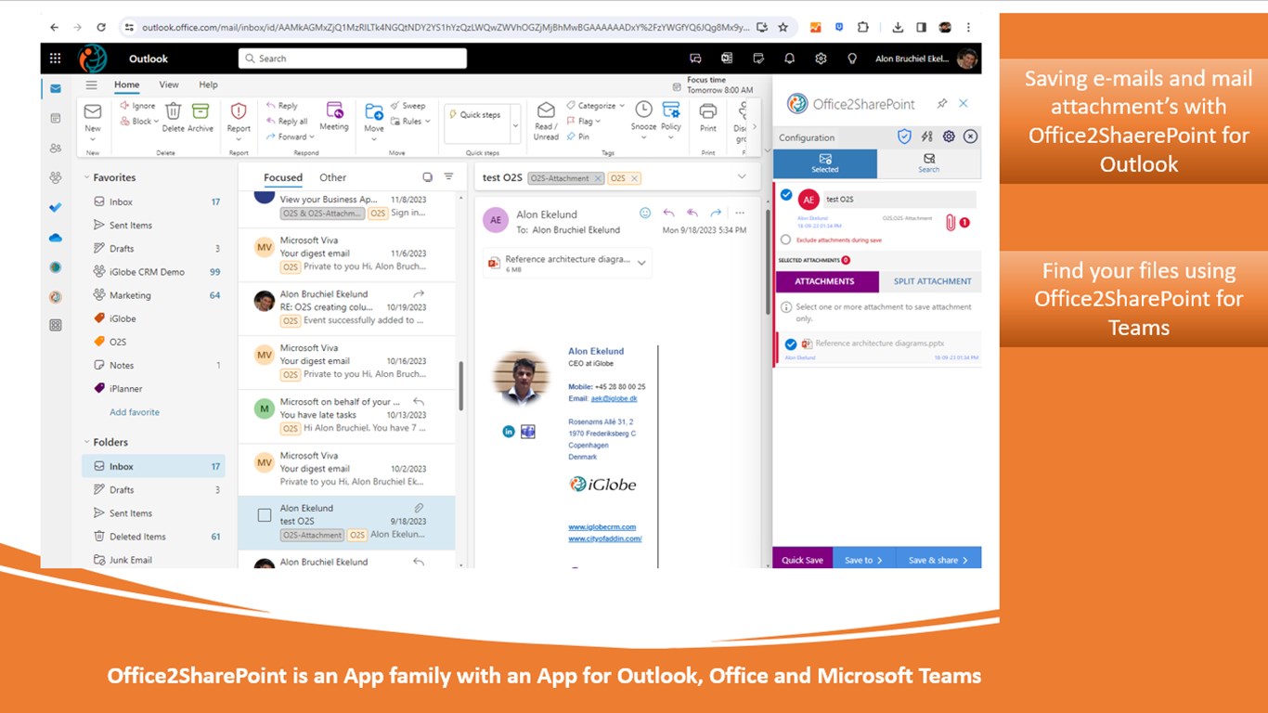
Task: Click Sweep in the Move group
Action: (408, 106)
